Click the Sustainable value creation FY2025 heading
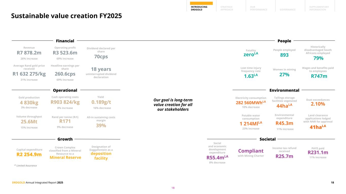Viewport: 346px width, 194px height. click(x=66, y=16)
